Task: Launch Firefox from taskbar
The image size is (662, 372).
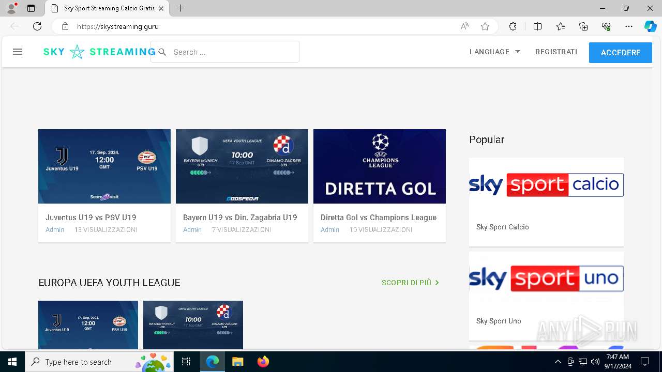Action: coord(263,362)
